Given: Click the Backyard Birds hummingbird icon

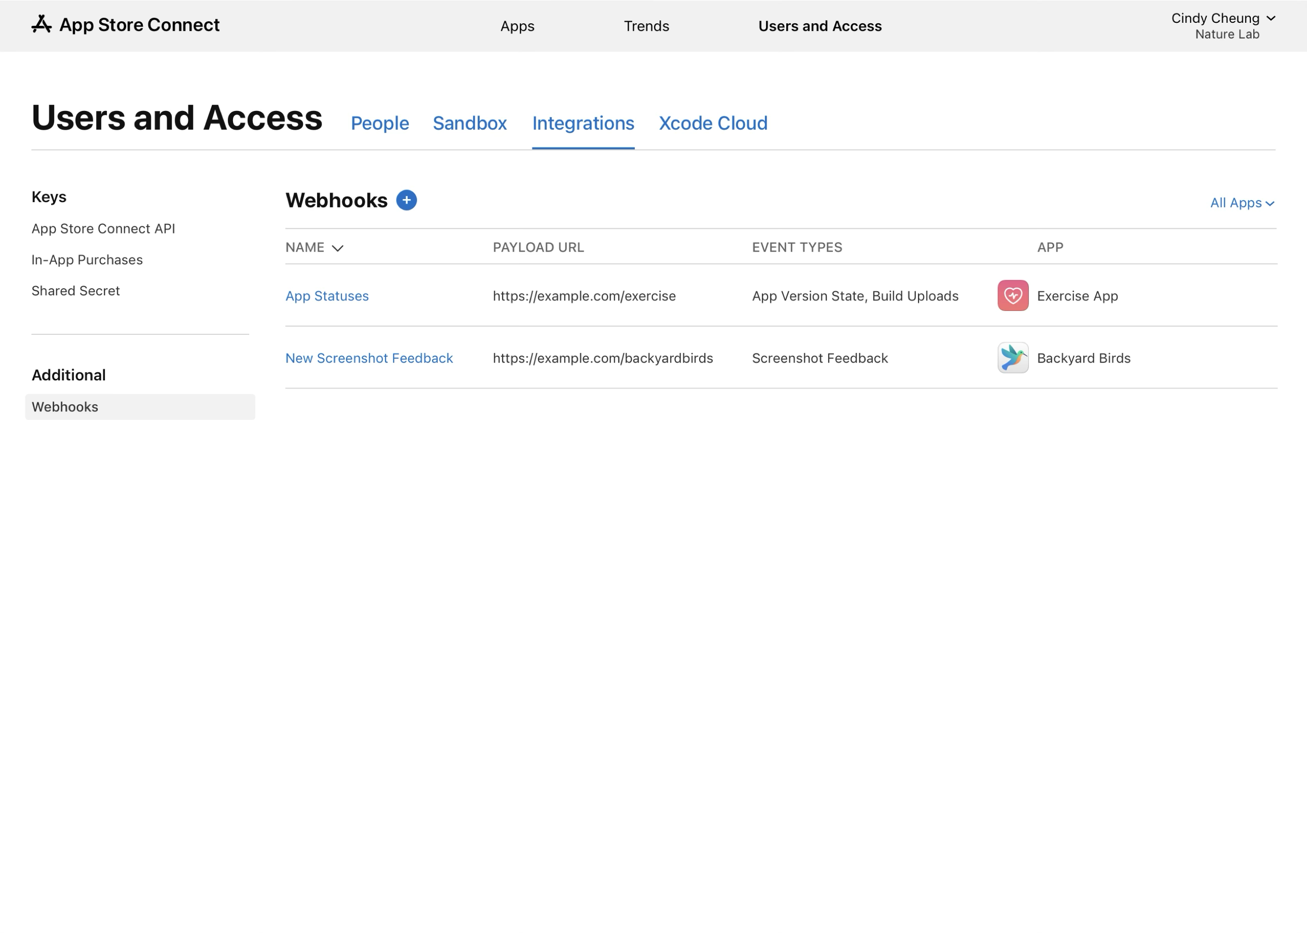Looking at the screenshot, I should (1012, 357).
